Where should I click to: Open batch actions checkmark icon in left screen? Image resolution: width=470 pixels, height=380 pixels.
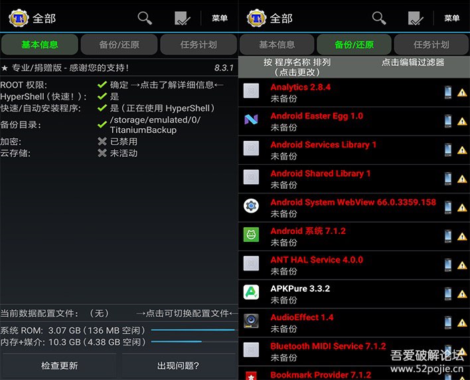click(183, 19)
